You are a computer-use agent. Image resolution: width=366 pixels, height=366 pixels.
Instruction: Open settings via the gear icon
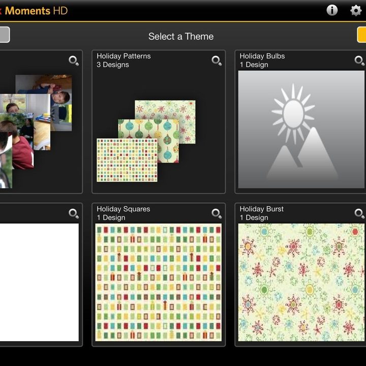tap(356, 11)
